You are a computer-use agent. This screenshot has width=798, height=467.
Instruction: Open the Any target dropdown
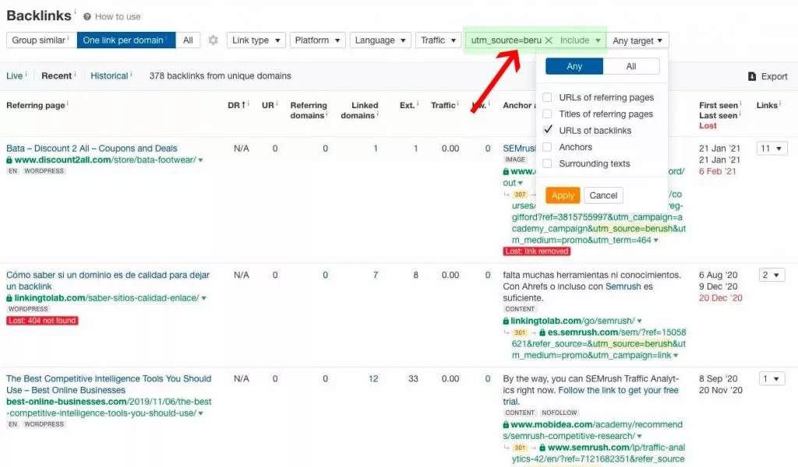(637, 40)
